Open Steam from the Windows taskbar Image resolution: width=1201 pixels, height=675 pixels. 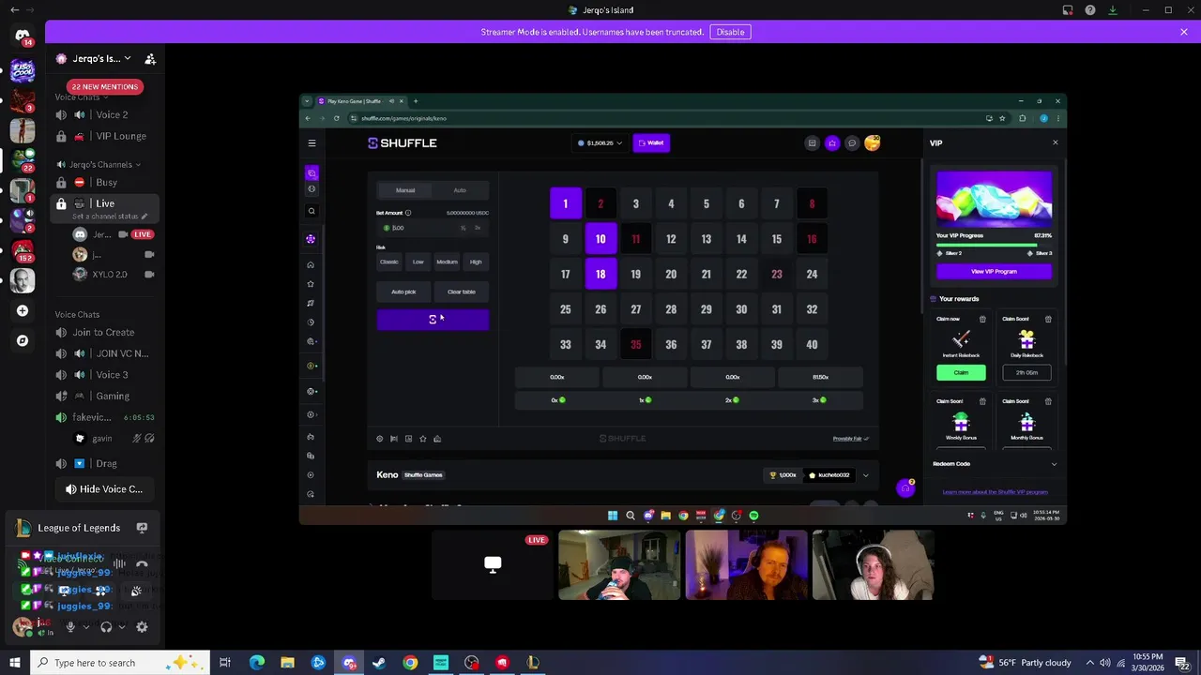click(x=379, y=663)
